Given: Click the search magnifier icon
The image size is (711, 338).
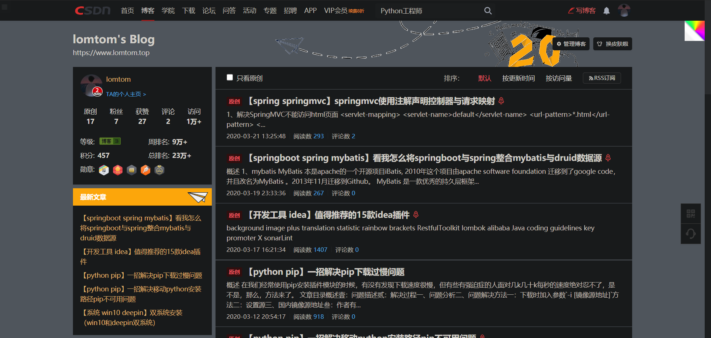Looking at the screenshot, I should (x=488, y=11).
